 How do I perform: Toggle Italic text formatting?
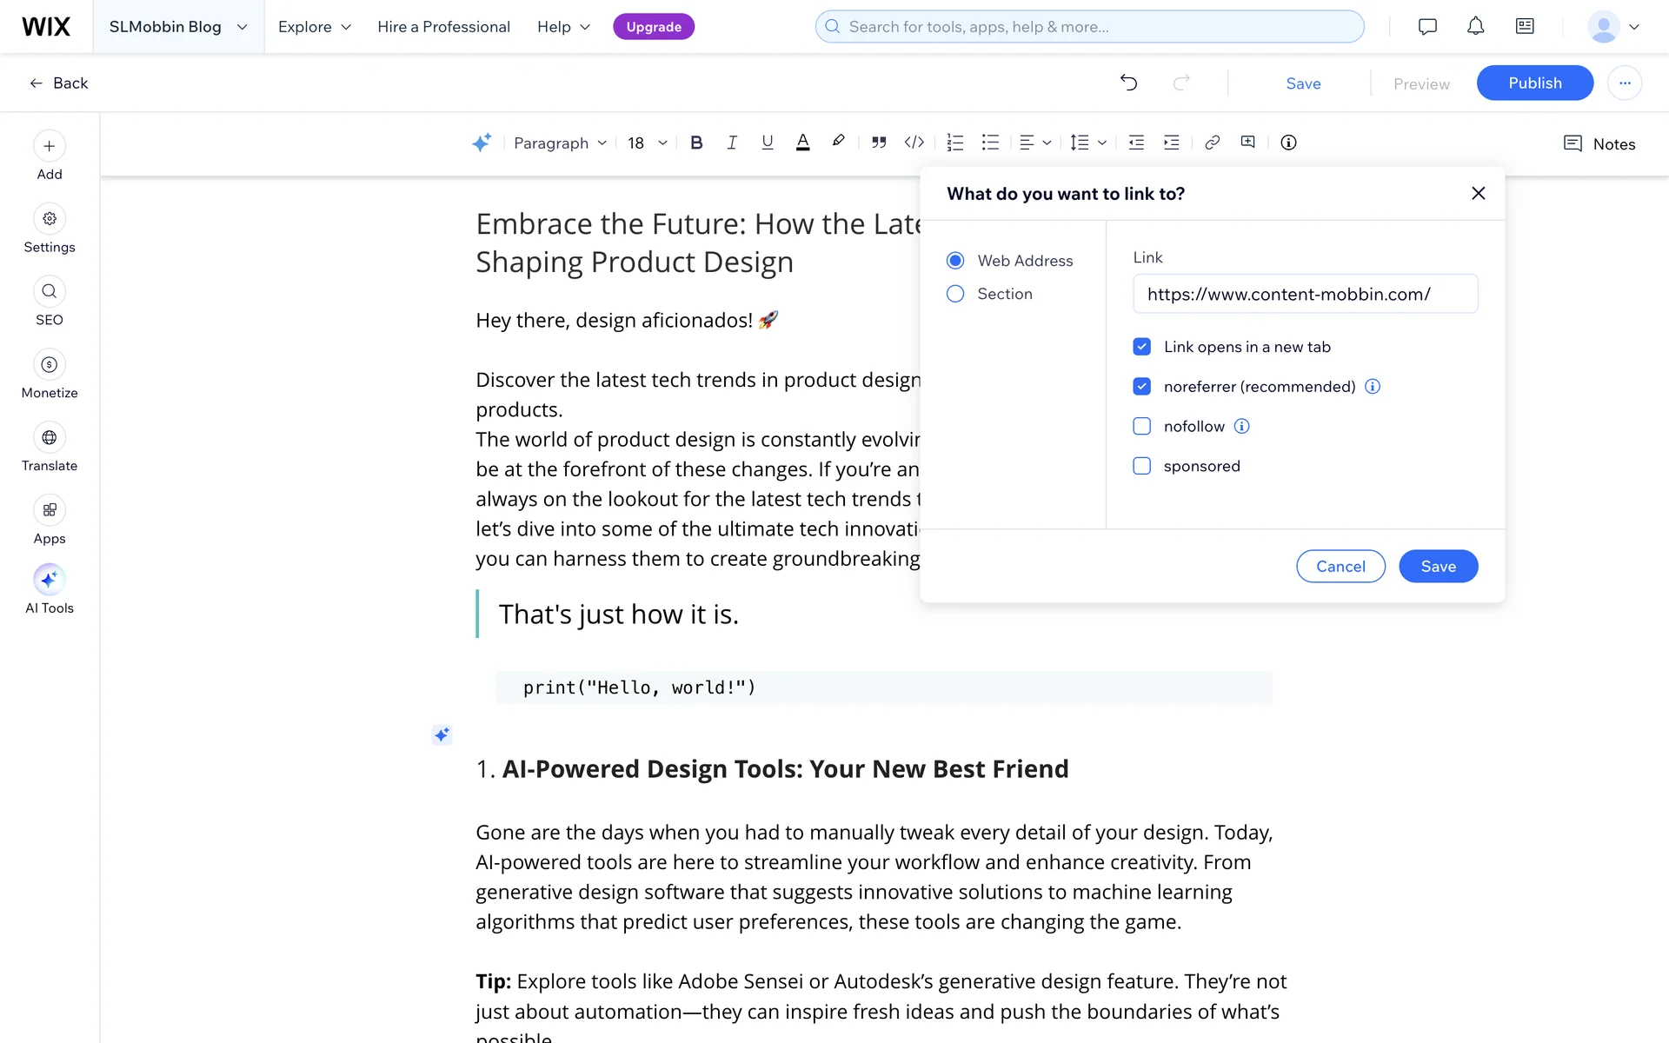[732, 143]
